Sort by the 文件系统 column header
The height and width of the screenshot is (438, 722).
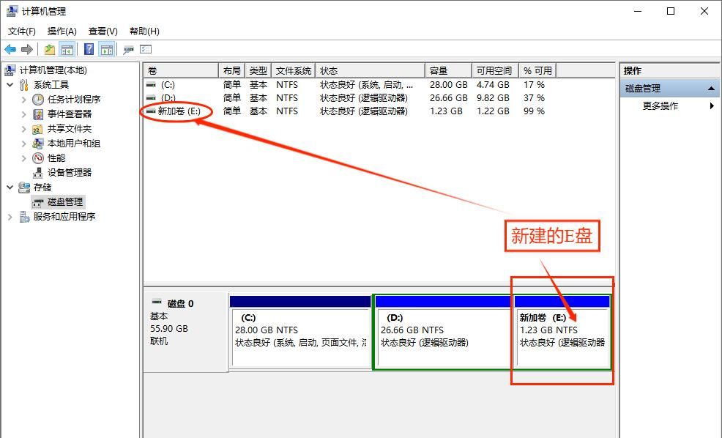(x=294, y=70)
